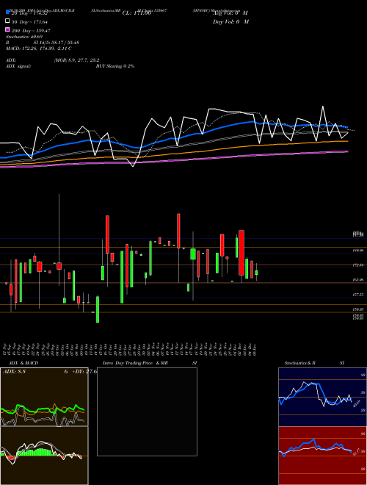Click the 180.95 price axis label
The image size is (367, 485).
coord(358,251)
